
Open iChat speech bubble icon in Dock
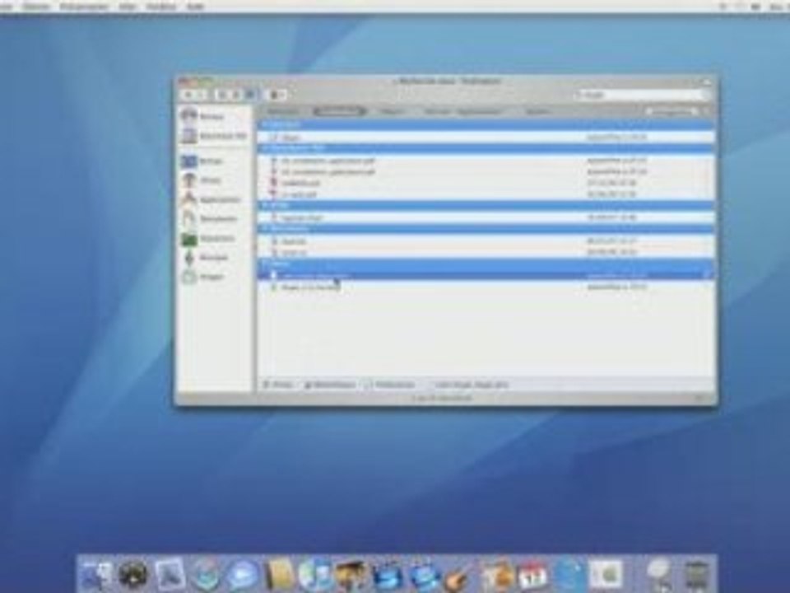click(x=242, y=574)
